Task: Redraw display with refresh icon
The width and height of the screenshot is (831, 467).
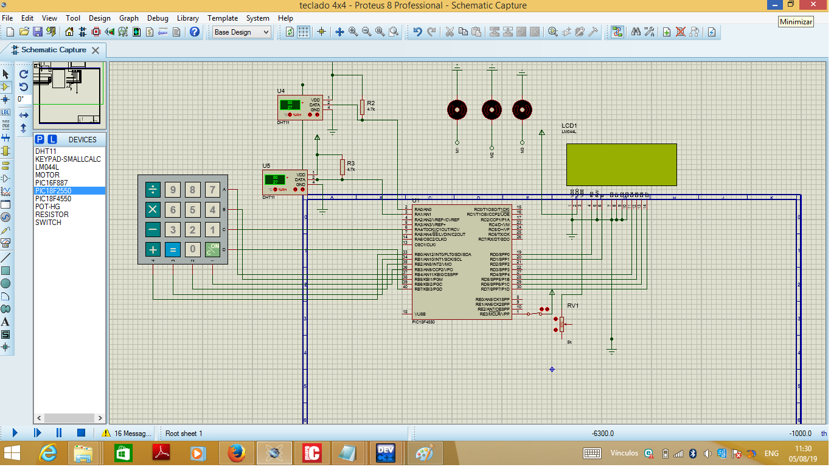Action: pyautogui.click(x=290, y=32)
